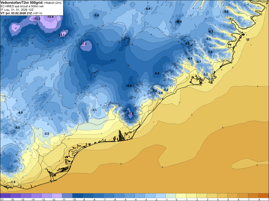The height and width of the screenshot is (201, 269).
Task: Select the -5.6 temperature value
Action: tap(226, 12)
